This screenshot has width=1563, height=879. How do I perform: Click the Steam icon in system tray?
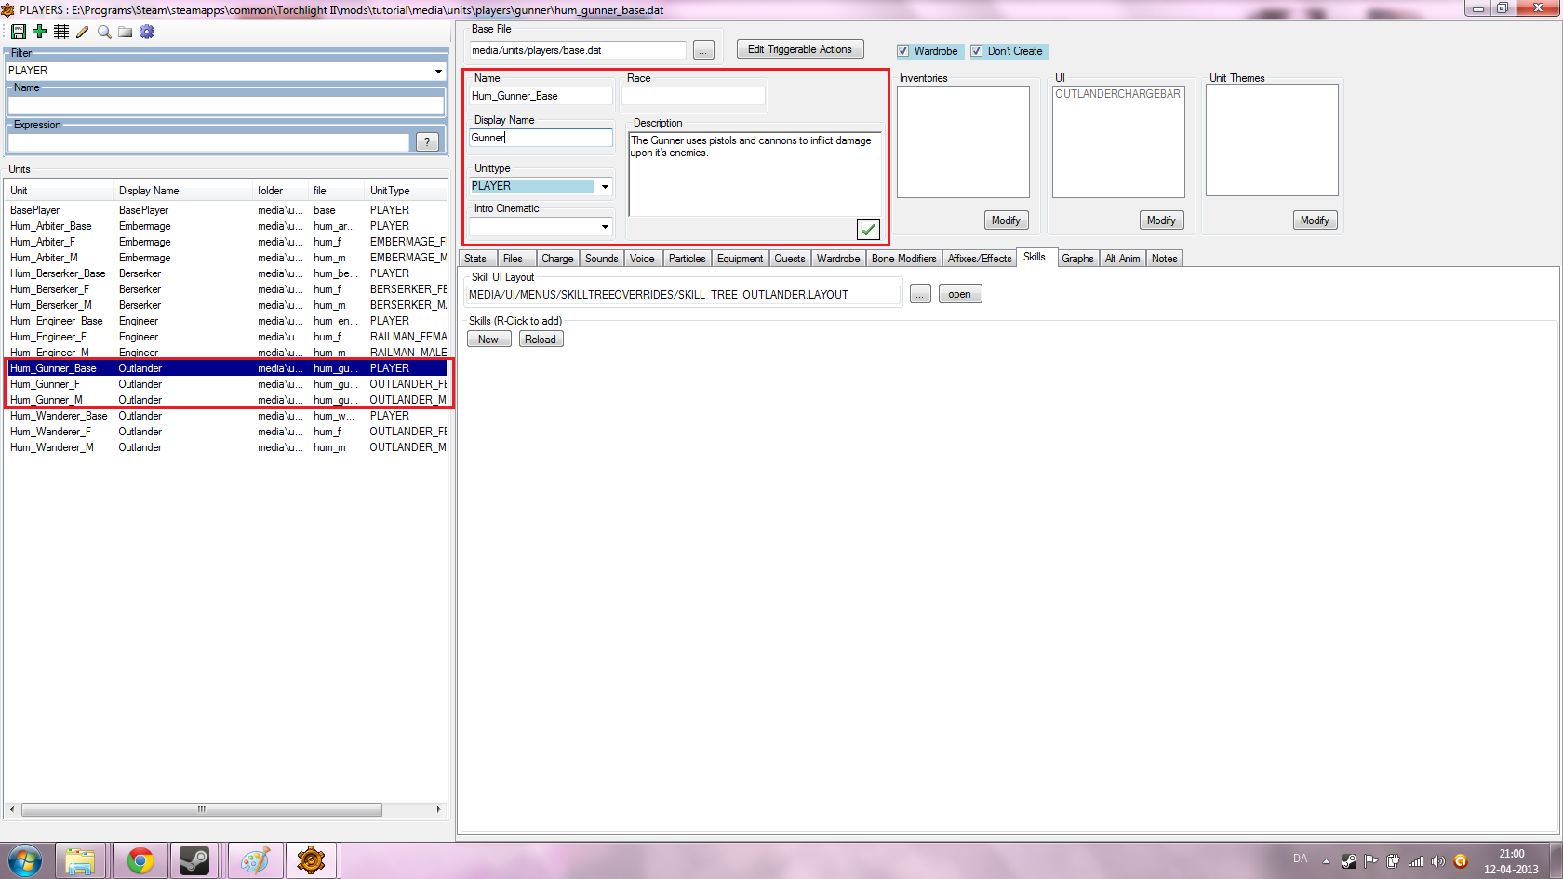[1349, 861]
